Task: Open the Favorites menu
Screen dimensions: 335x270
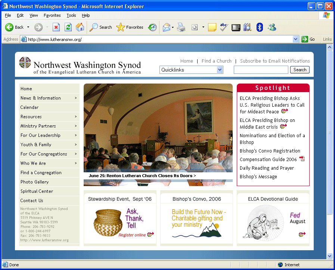Action: point(52,15)
